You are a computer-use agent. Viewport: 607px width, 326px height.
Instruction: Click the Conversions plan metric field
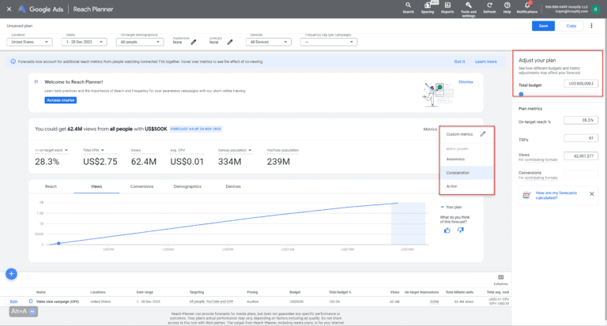[581, 174]
